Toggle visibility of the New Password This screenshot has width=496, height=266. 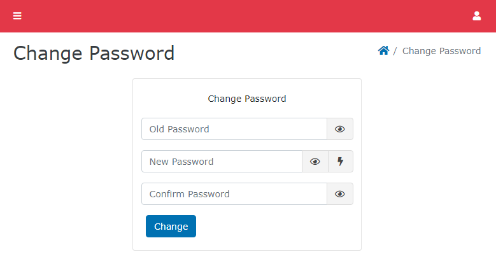click(x=315, y=162)
